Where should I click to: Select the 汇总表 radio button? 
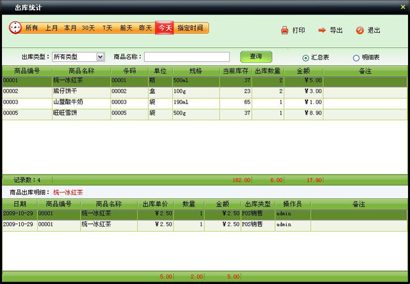(x=306, y=58)
